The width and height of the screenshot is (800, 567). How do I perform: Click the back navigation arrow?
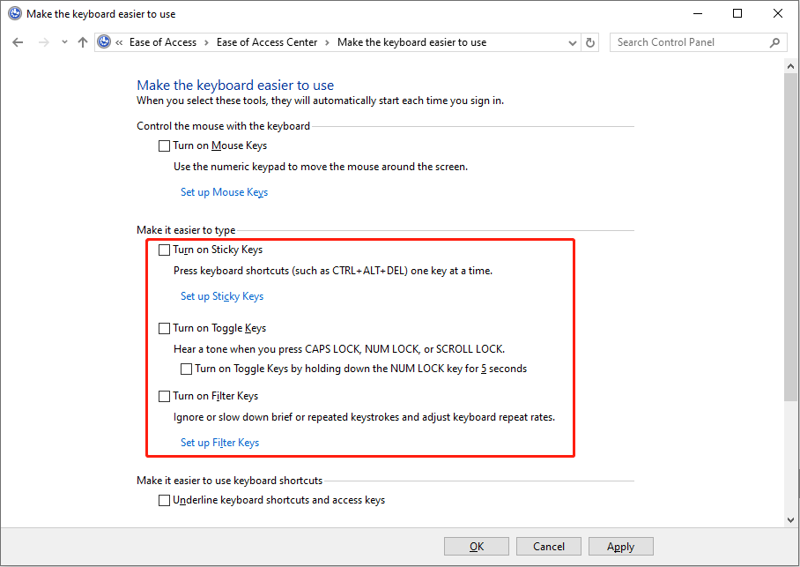18,41
